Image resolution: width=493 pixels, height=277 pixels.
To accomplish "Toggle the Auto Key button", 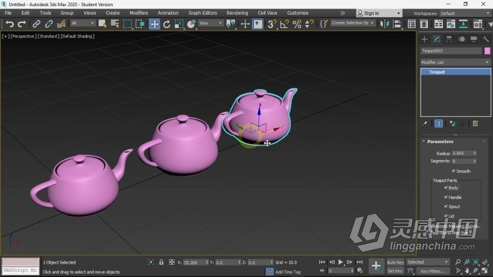I will coord(395,262).
